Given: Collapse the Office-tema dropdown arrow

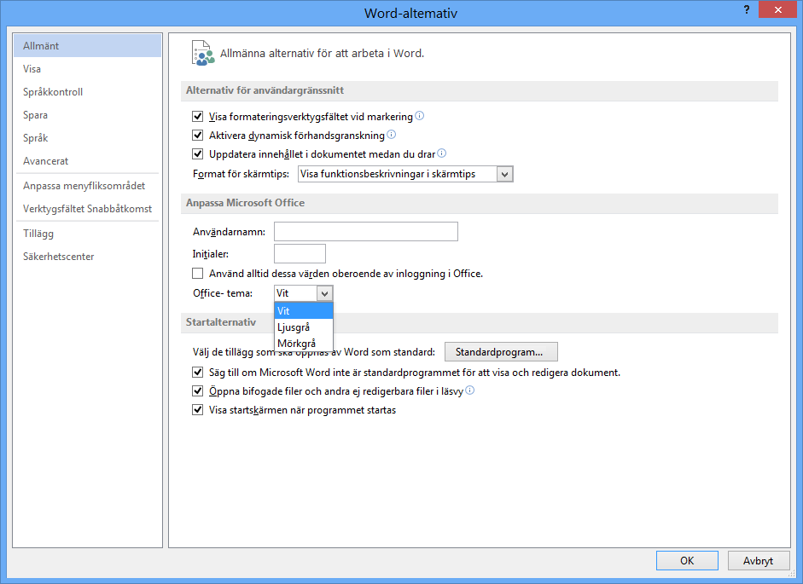Looking at the screenshot, I should [x=324, y=293].
